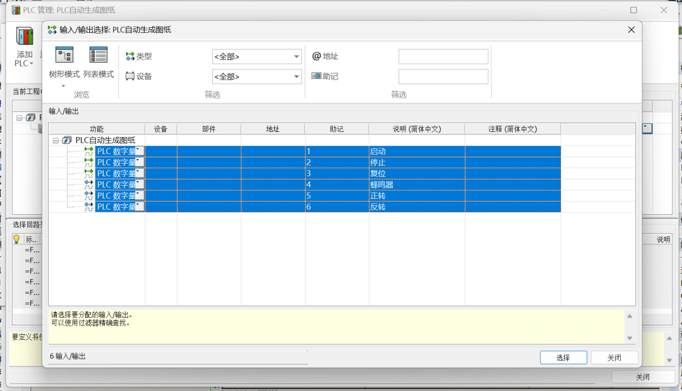Select the PLC row with 启动
Image resolution: width=682 pixels, height=391 pixels.
coord(328,152)
